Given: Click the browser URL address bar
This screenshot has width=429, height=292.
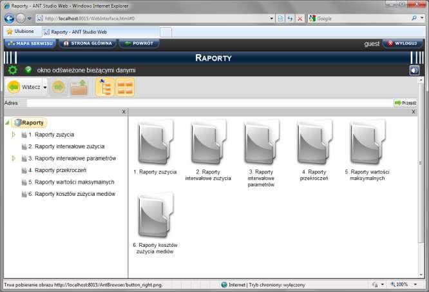Looking at the screenshot, I should (x=153, y=18).
